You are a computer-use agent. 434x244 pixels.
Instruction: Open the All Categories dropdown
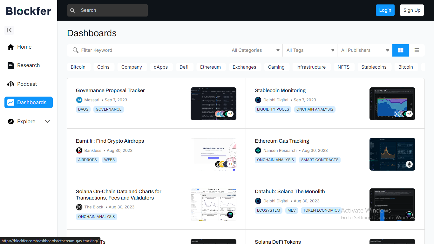point(255,50)
